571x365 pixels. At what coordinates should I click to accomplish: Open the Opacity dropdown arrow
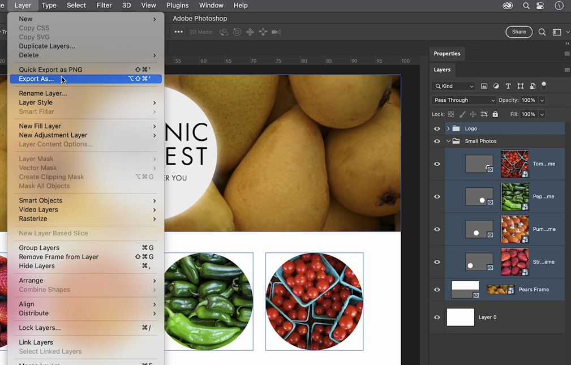click(x=542, y=101)
